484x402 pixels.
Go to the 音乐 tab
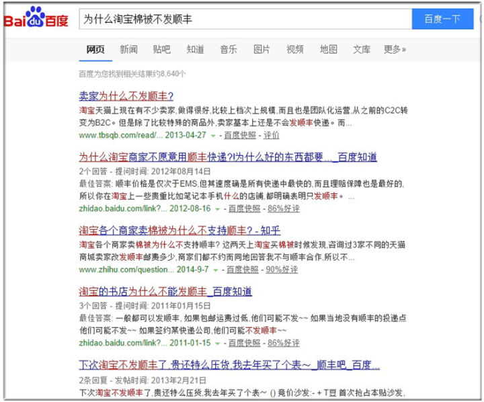[228, 49]
